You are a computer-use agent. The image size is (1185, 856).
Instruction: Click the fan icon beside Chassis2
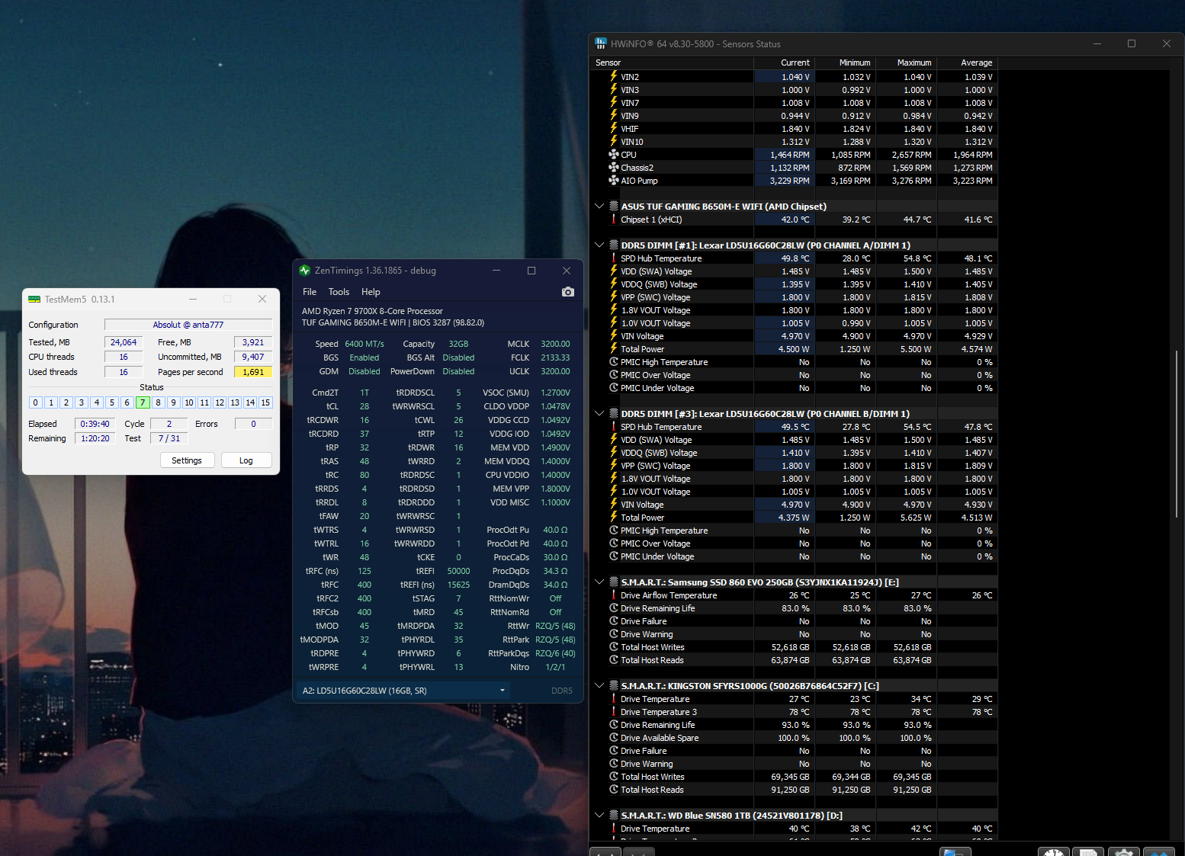tap(614, 167)
